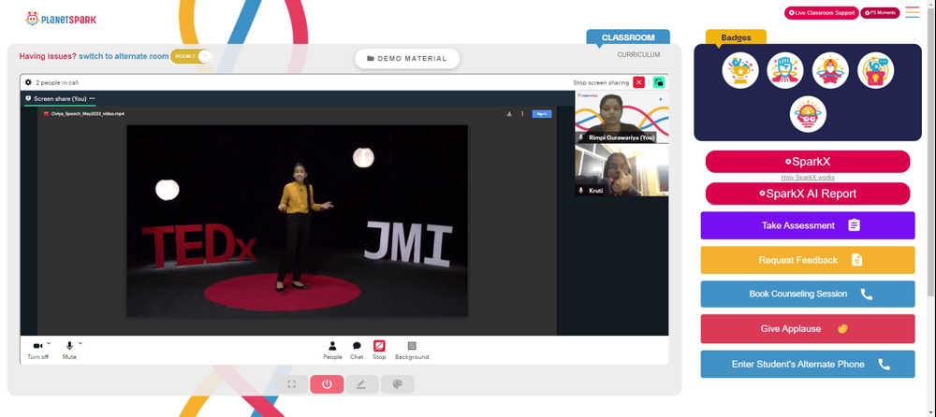Open SparkX AI Report
Viewport: 936px width, 417px height.
pyautogui.click(x=808, y=194)
